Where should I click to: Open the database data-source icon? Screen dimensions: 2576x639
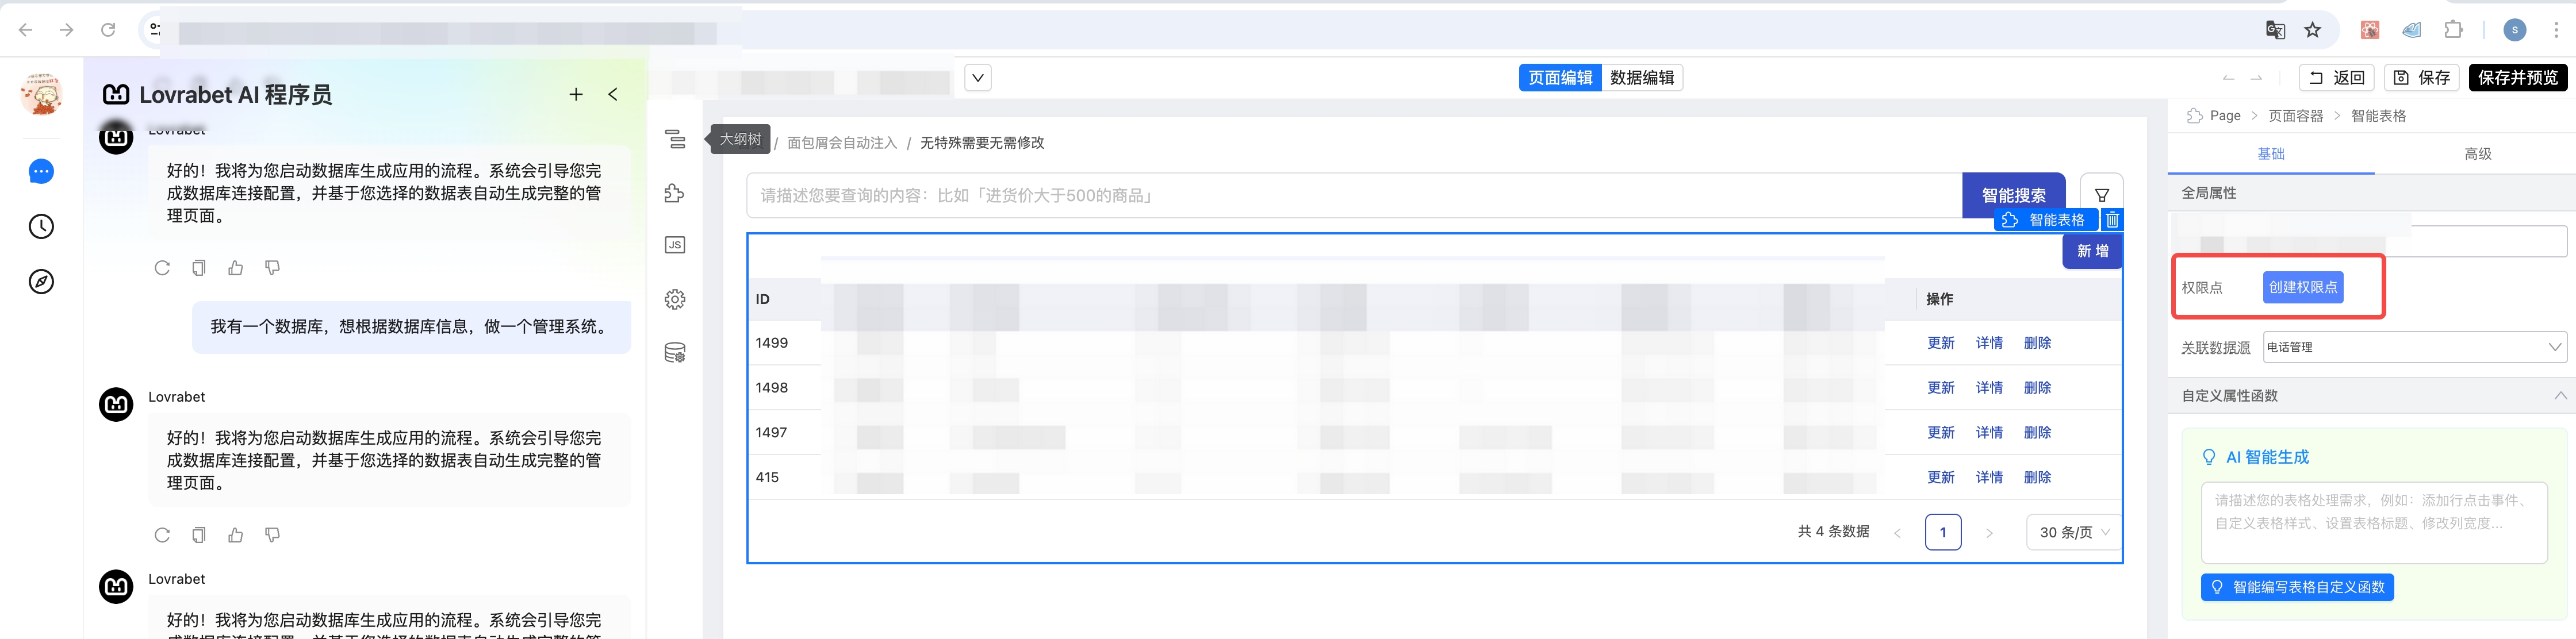[675, 353]
